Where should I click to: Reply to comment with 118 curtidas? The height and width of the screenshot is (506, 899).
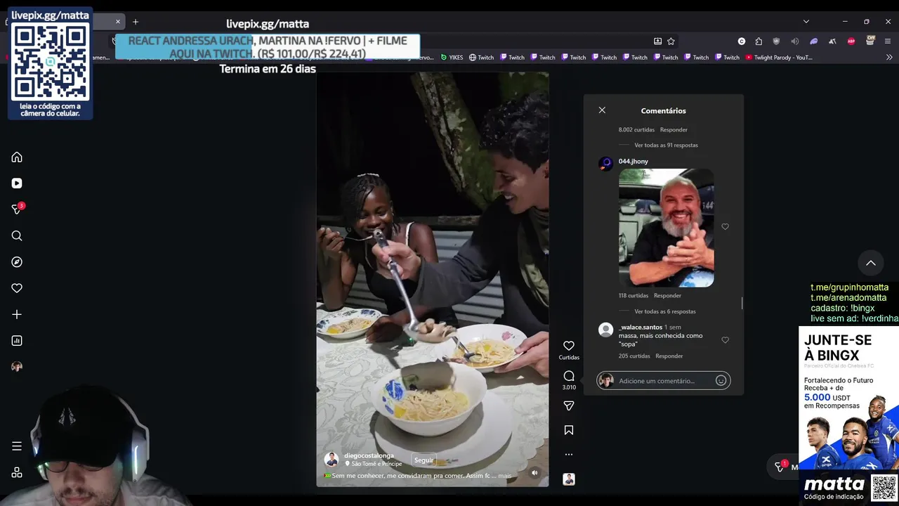pyautogui.click(x=667, y=296)
